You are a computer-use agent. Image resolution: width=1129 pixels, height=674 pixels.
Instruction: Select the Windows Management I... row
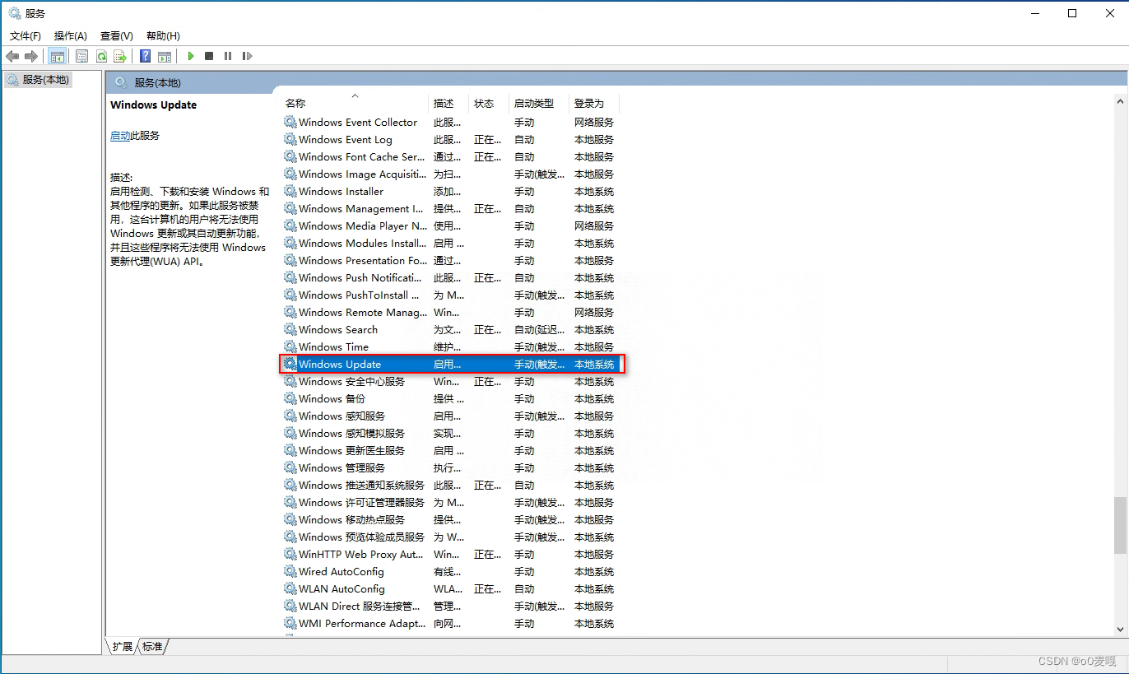(x=449, y=208)
